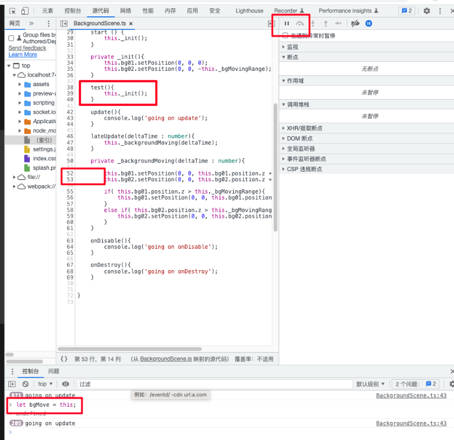This screenshot has height=440, width=454.
Task: Focus the console 过滤 filter input
Action: 214,384
